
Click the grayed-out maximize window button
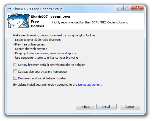tap(127, 8)
